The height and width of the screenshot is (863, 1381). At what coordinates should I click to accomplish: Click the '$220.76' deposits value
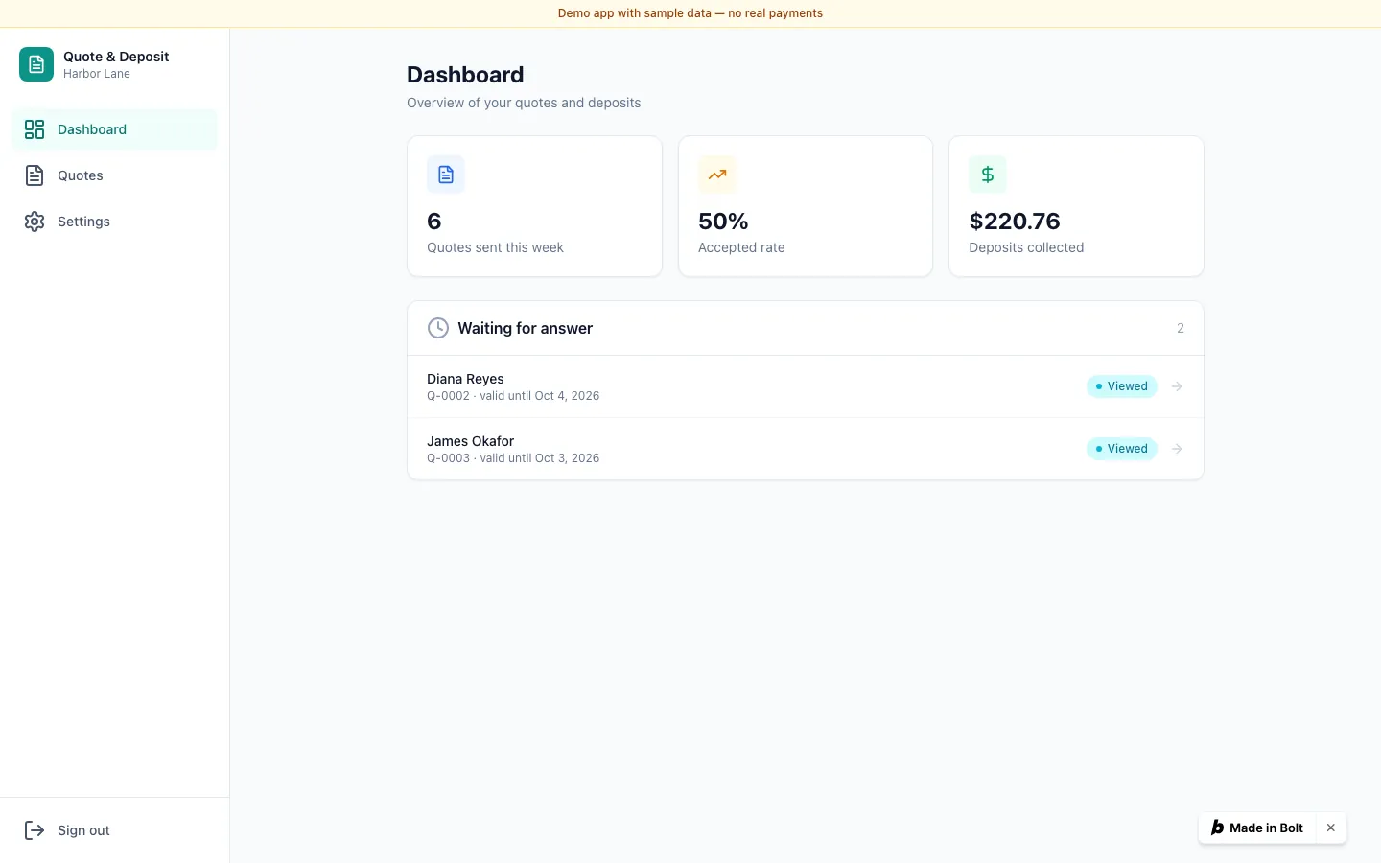[1015, 222]
